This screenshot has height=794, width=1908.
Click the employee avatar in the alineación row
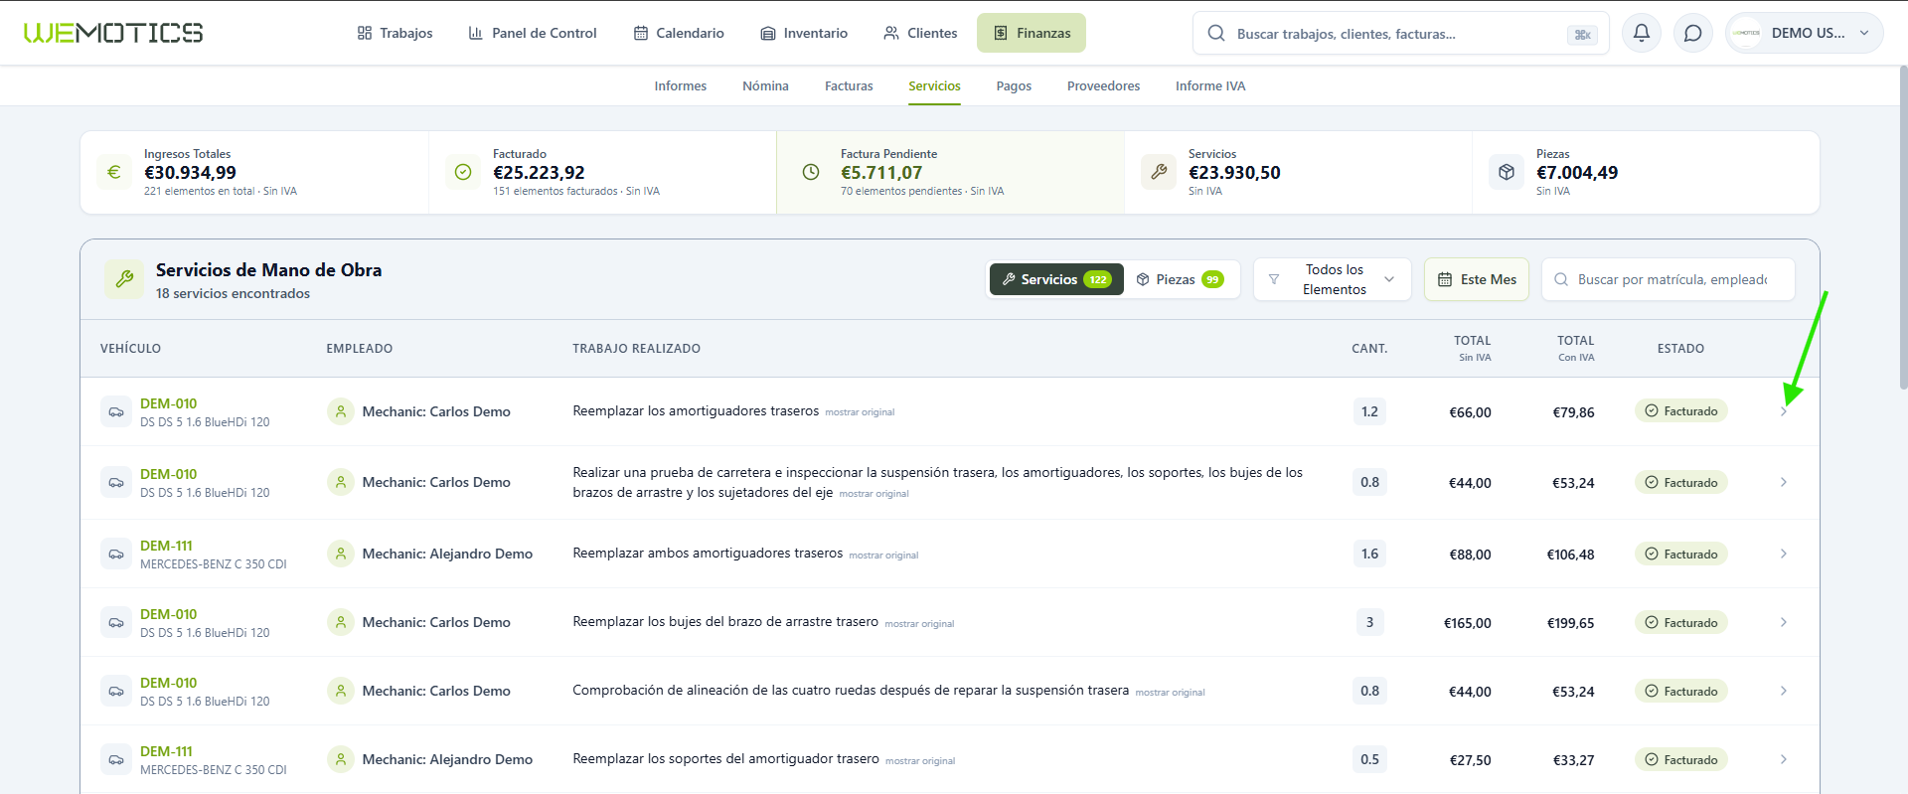click(341, 691)
